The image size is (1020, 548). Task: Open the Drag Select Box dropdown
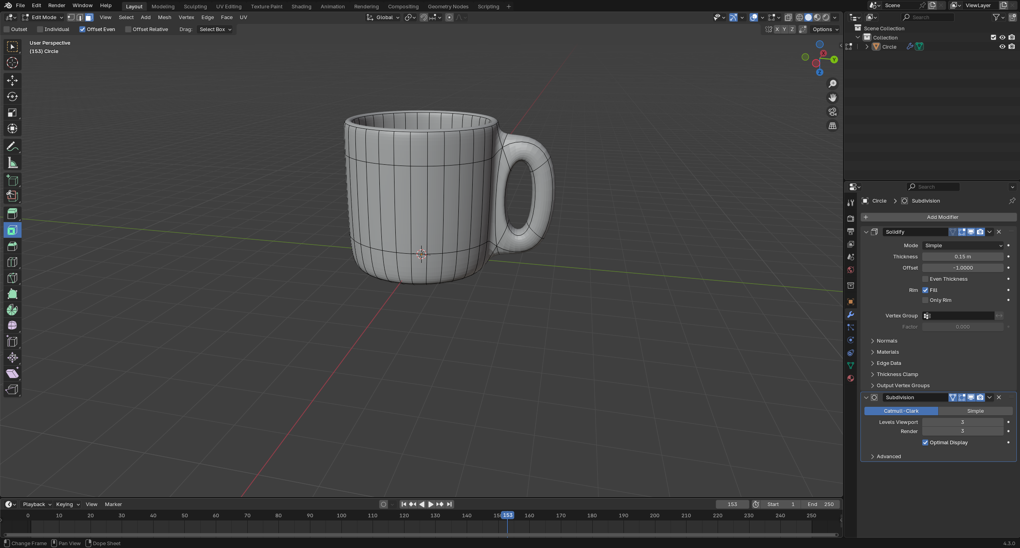click(215, 29)
